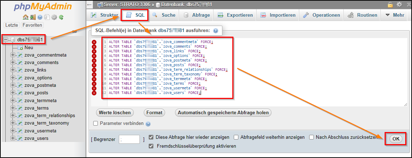
Task: Uncheck Diese Abfrage hier wieder anzeigen
Action: point(151,137)
